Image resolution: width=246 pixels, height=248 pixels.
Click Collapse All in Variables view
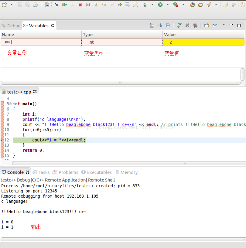168,25
